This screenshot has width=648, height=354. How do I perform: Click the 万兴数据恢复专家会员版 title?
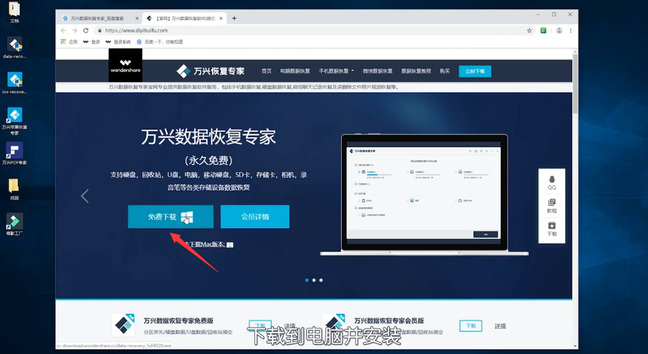[x=389, y=320]
